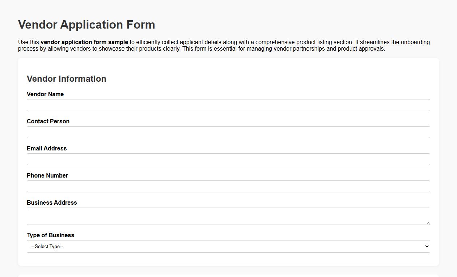Open the Type of Business dropdown
The height and width of the screenshot is (277, 457).
pos(228,246)
